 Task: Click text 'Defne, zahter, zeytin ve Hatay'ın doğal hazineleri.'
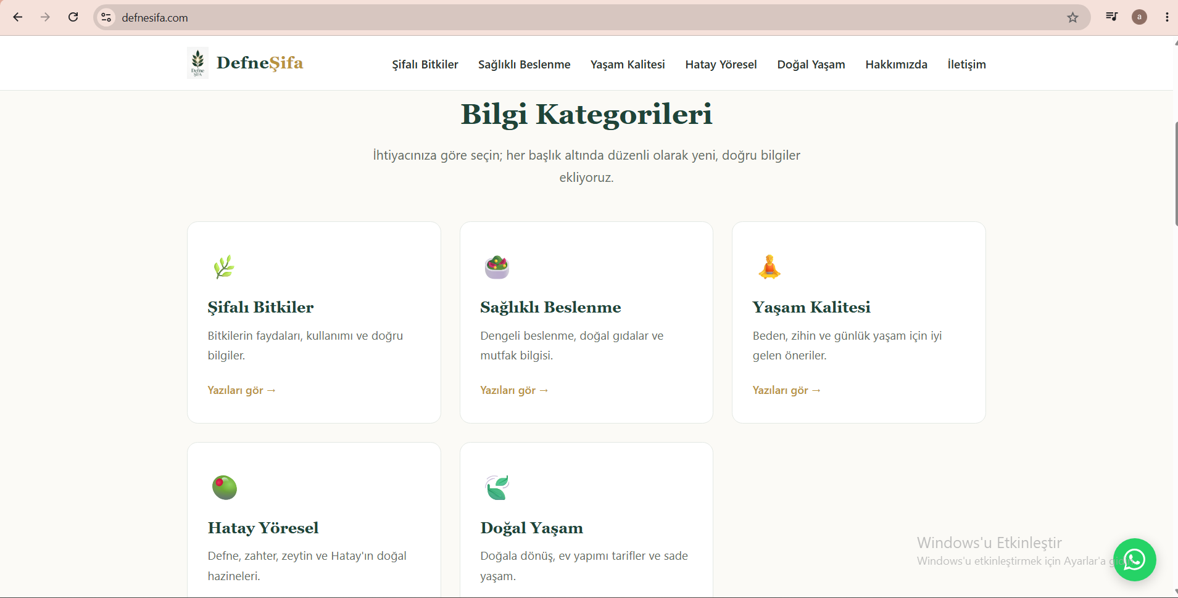[x=307, y=566]
